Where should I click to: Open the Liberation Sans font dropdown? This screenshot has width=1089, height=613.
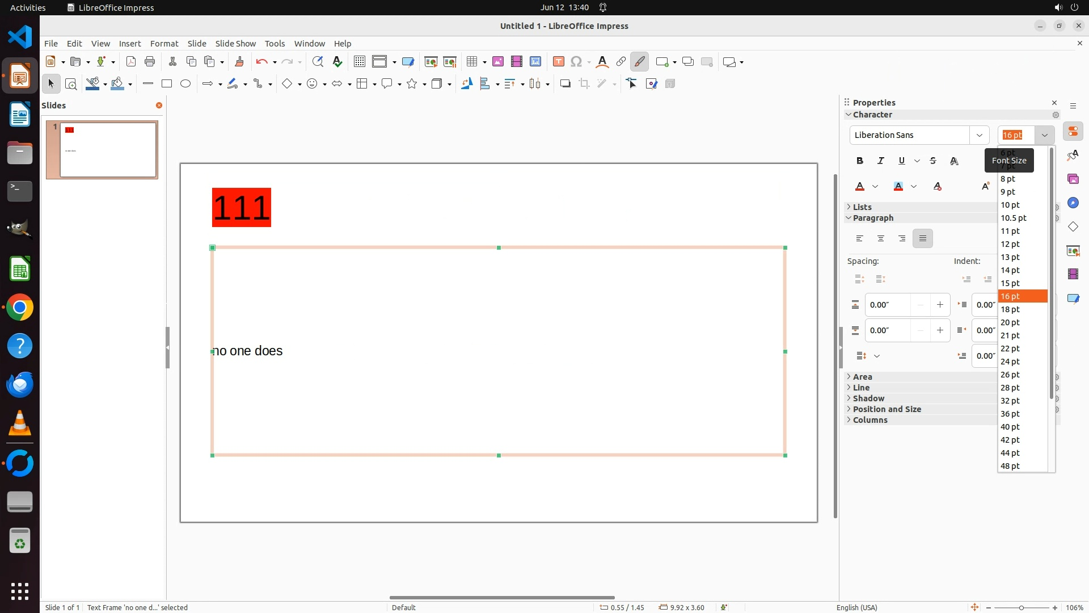pos(979,135)
